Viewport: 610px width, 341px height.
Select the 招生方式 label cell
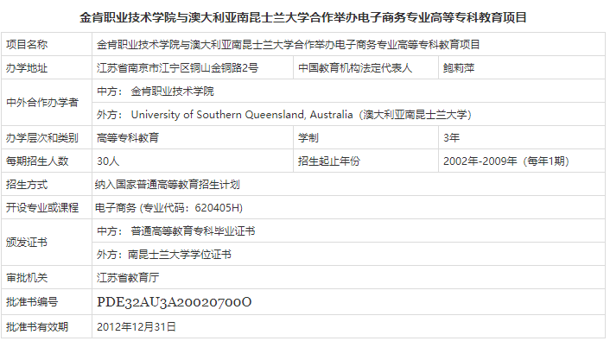click(x=47, y=184)
